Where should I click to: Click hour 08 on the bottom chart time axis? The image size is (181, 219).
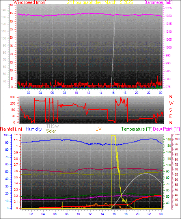(x=67, y=214)
